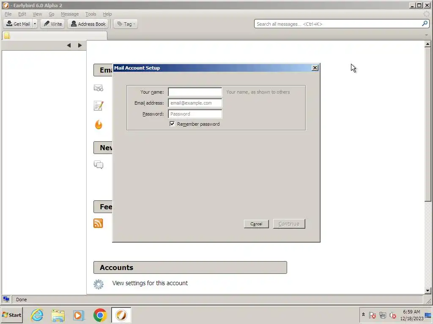
Task: Click the vertical scrollbar thumb
Action: tap(428, 124)
